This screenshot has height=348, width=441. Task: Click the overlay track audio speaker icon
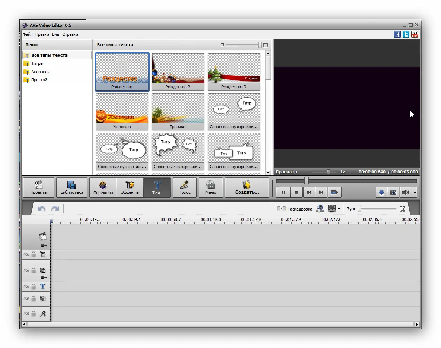(44, 278)
